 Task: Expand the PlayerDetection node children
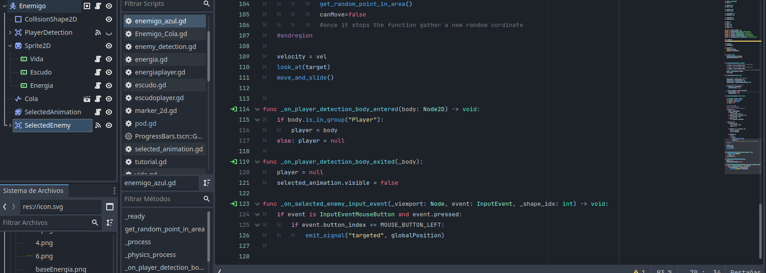pos(10,32)
